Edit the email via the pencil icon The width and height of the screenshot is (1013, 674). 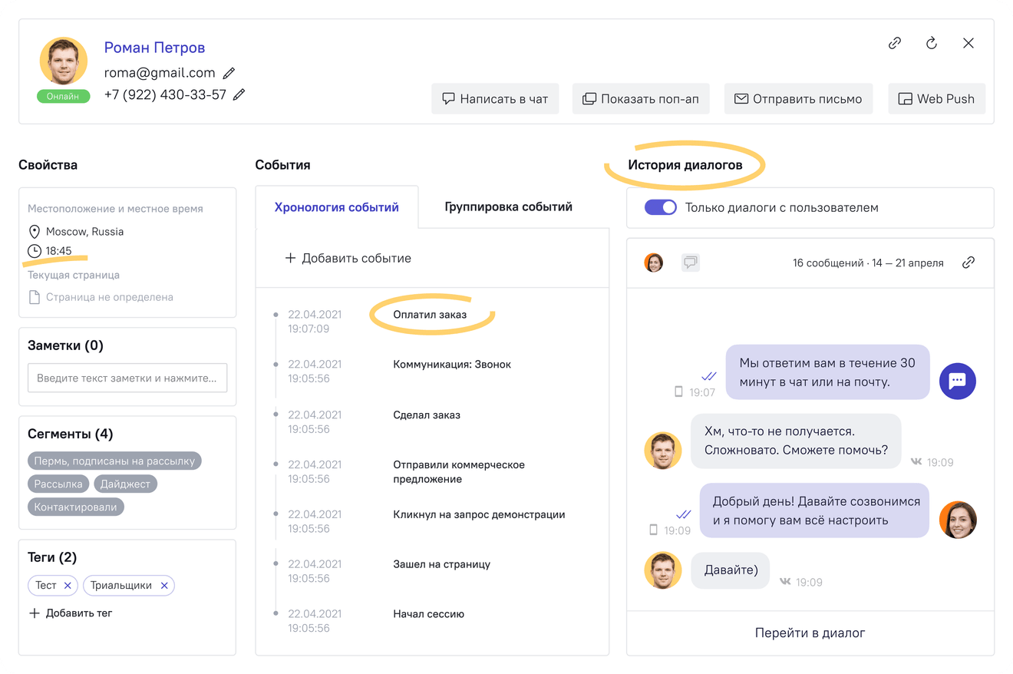[229, 73]
